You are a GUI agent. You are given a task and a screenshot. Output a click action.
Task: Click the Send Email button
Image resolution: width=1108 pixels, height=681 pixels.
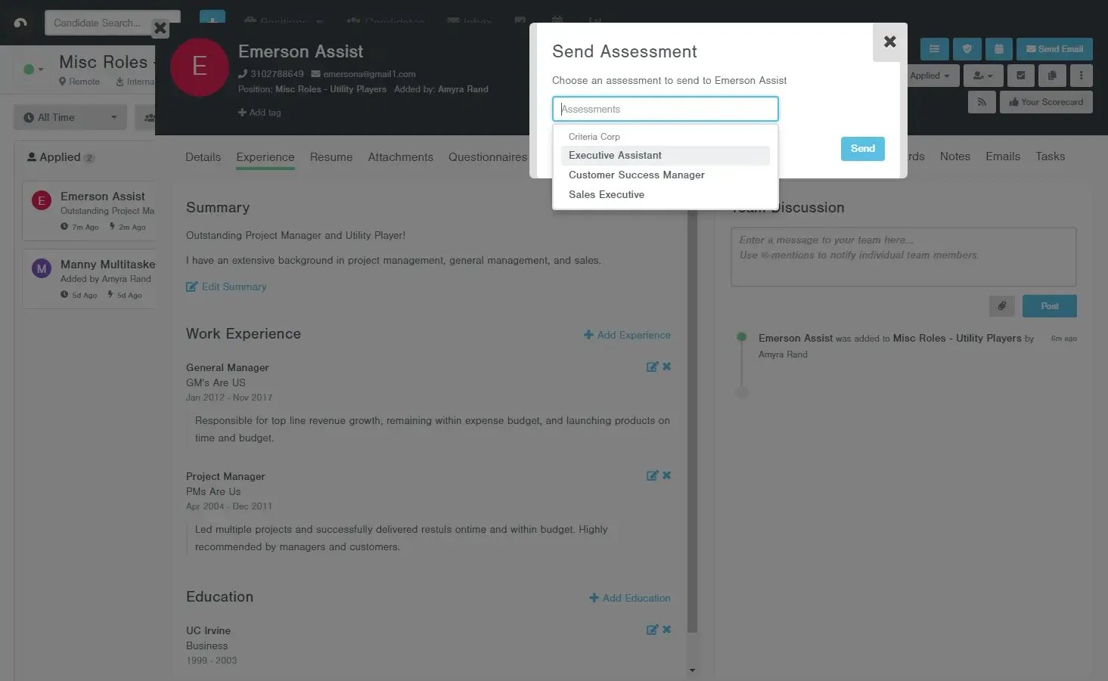(x=1054, y=49)
